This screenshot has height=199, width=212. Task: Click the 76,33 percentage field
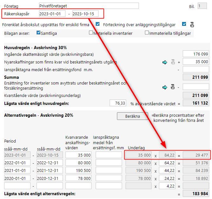pyautogui.click(x=118, y=103)
